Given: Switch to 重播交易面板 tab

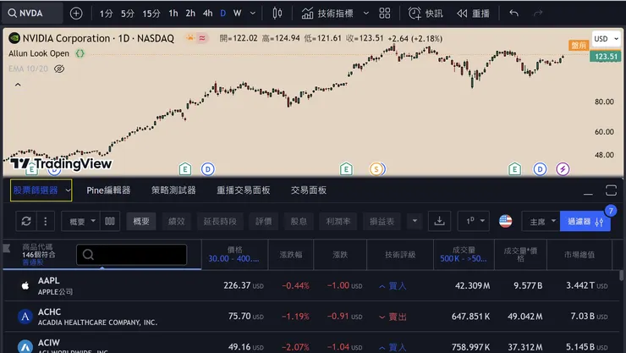Looking at the screenshot, I should (x=243, y=190).
